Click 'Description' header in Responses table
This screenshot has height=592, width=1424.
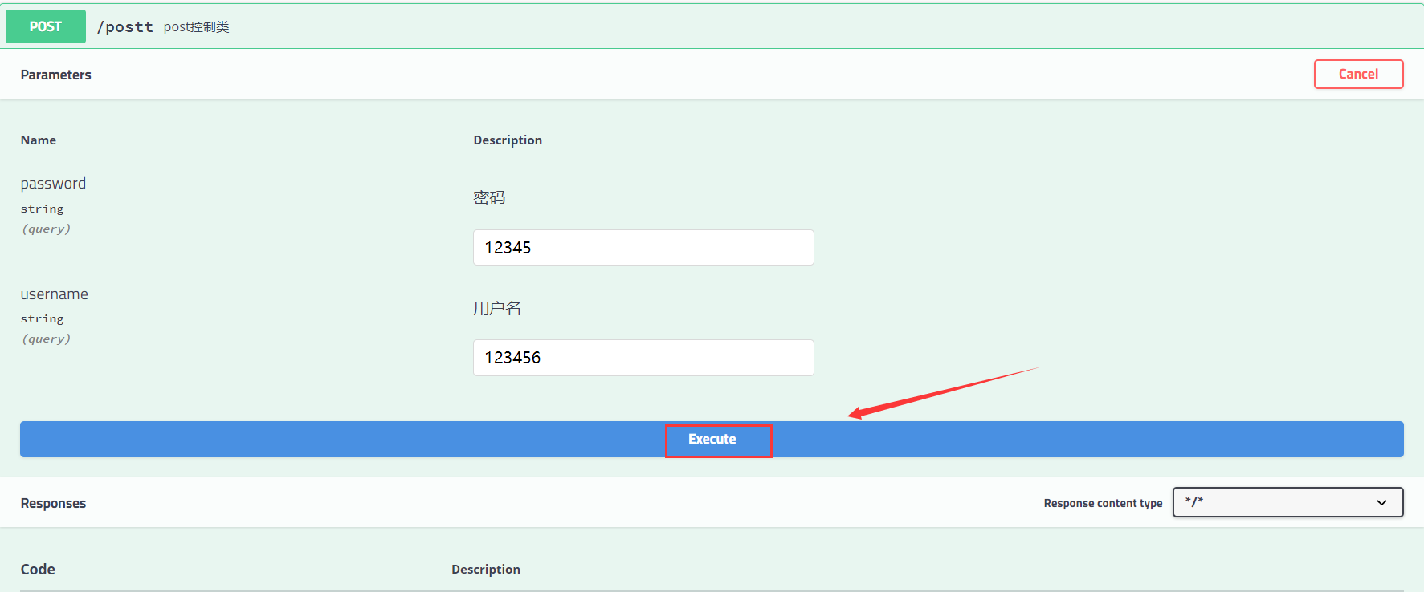486,569
